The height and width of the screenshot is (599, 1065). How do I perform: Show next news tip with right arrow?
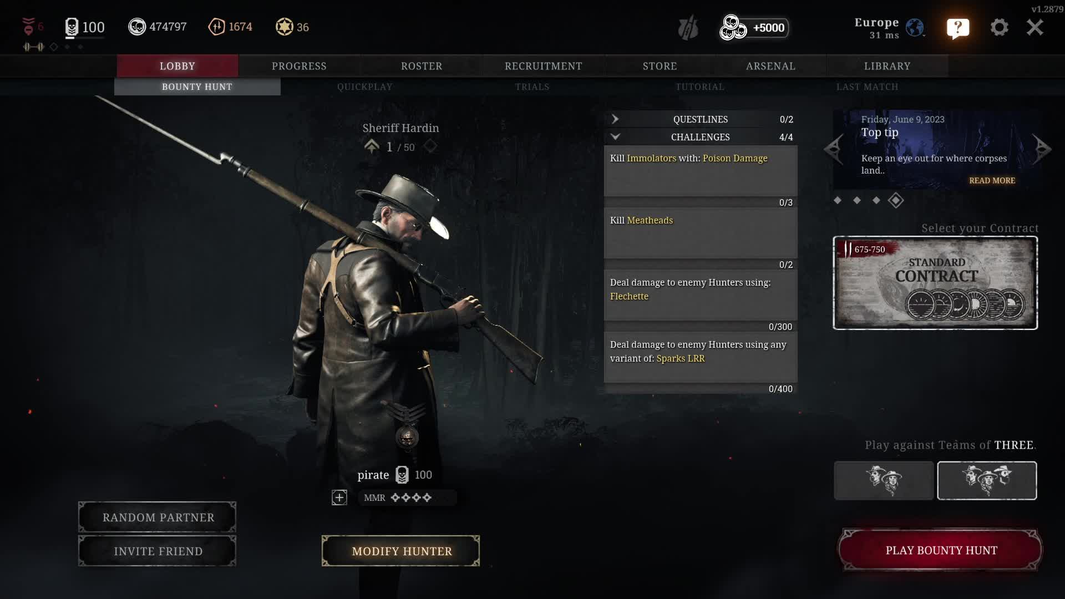(1042, 148)
